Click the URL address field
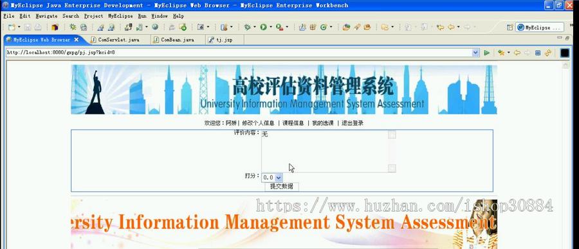Viewport: 579px width, 249px height. click(x=239, y=53)
